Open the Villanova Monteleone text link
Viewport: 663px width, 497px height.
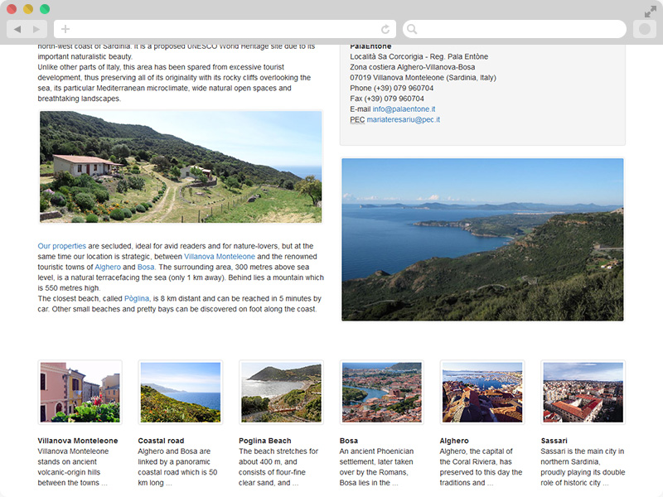(x=220, y=257)
